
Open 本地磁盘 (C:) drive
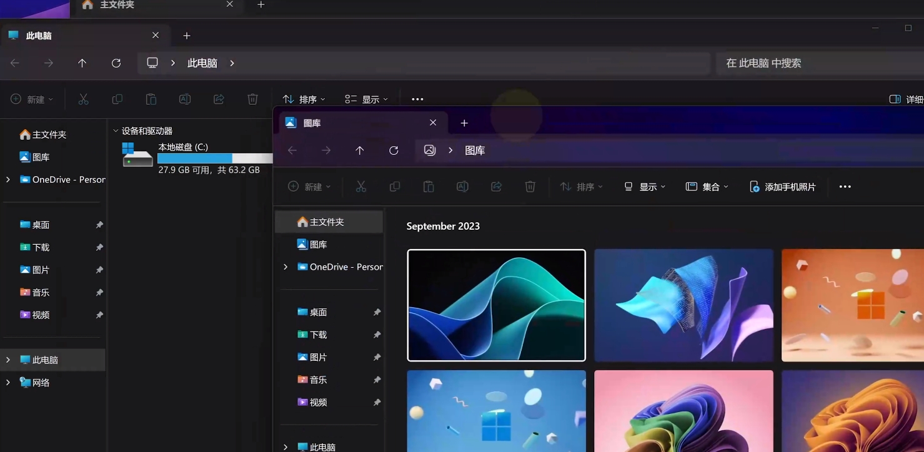pos(197,157)
